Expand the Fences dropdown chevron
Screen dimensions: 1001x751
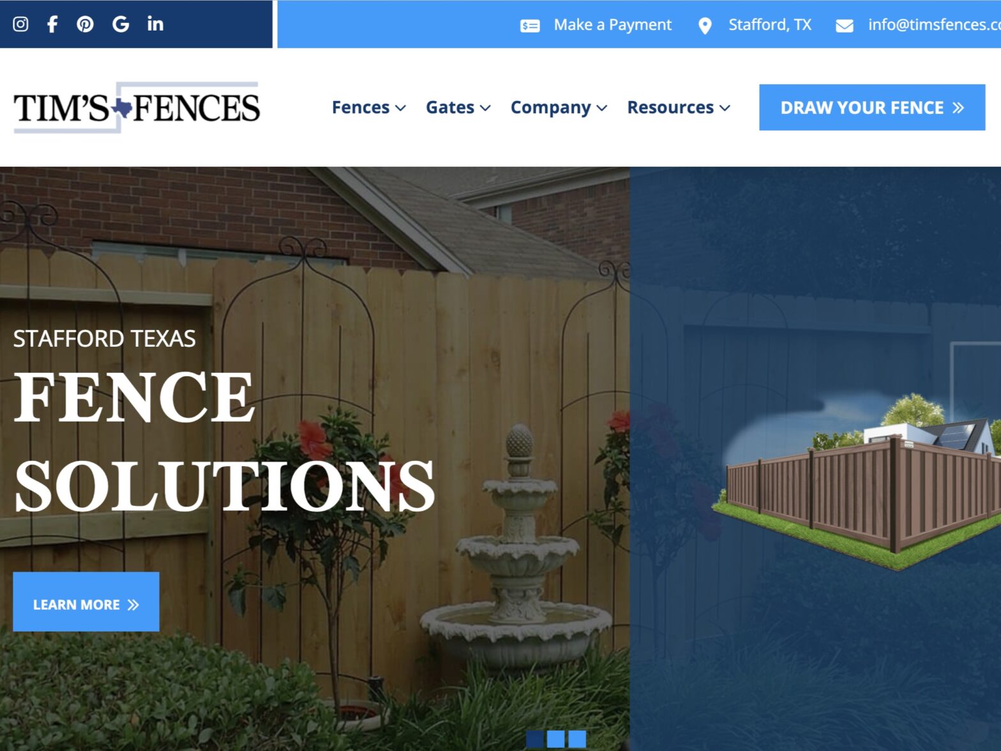[x=400, y=108]
